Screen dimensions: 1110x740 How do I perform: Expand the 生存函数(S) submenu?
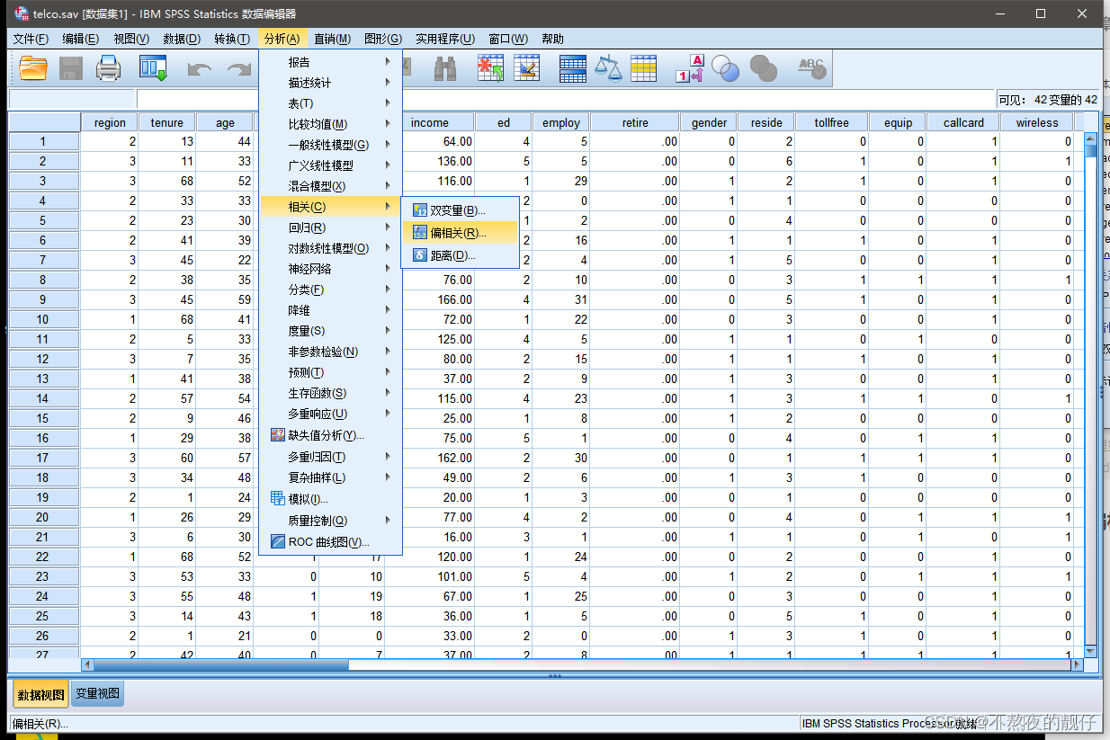pos(330,393)
